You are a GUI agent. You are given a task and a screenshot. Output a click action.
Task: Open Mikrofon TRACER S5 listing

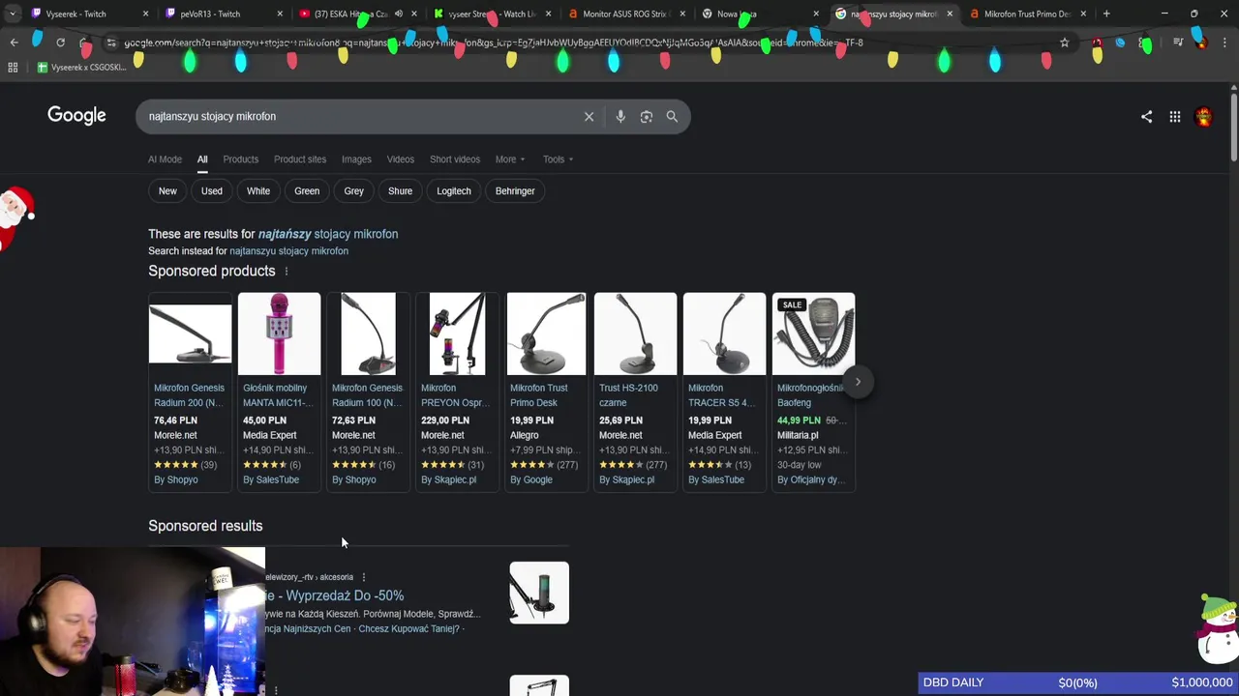tap(722, 394)
